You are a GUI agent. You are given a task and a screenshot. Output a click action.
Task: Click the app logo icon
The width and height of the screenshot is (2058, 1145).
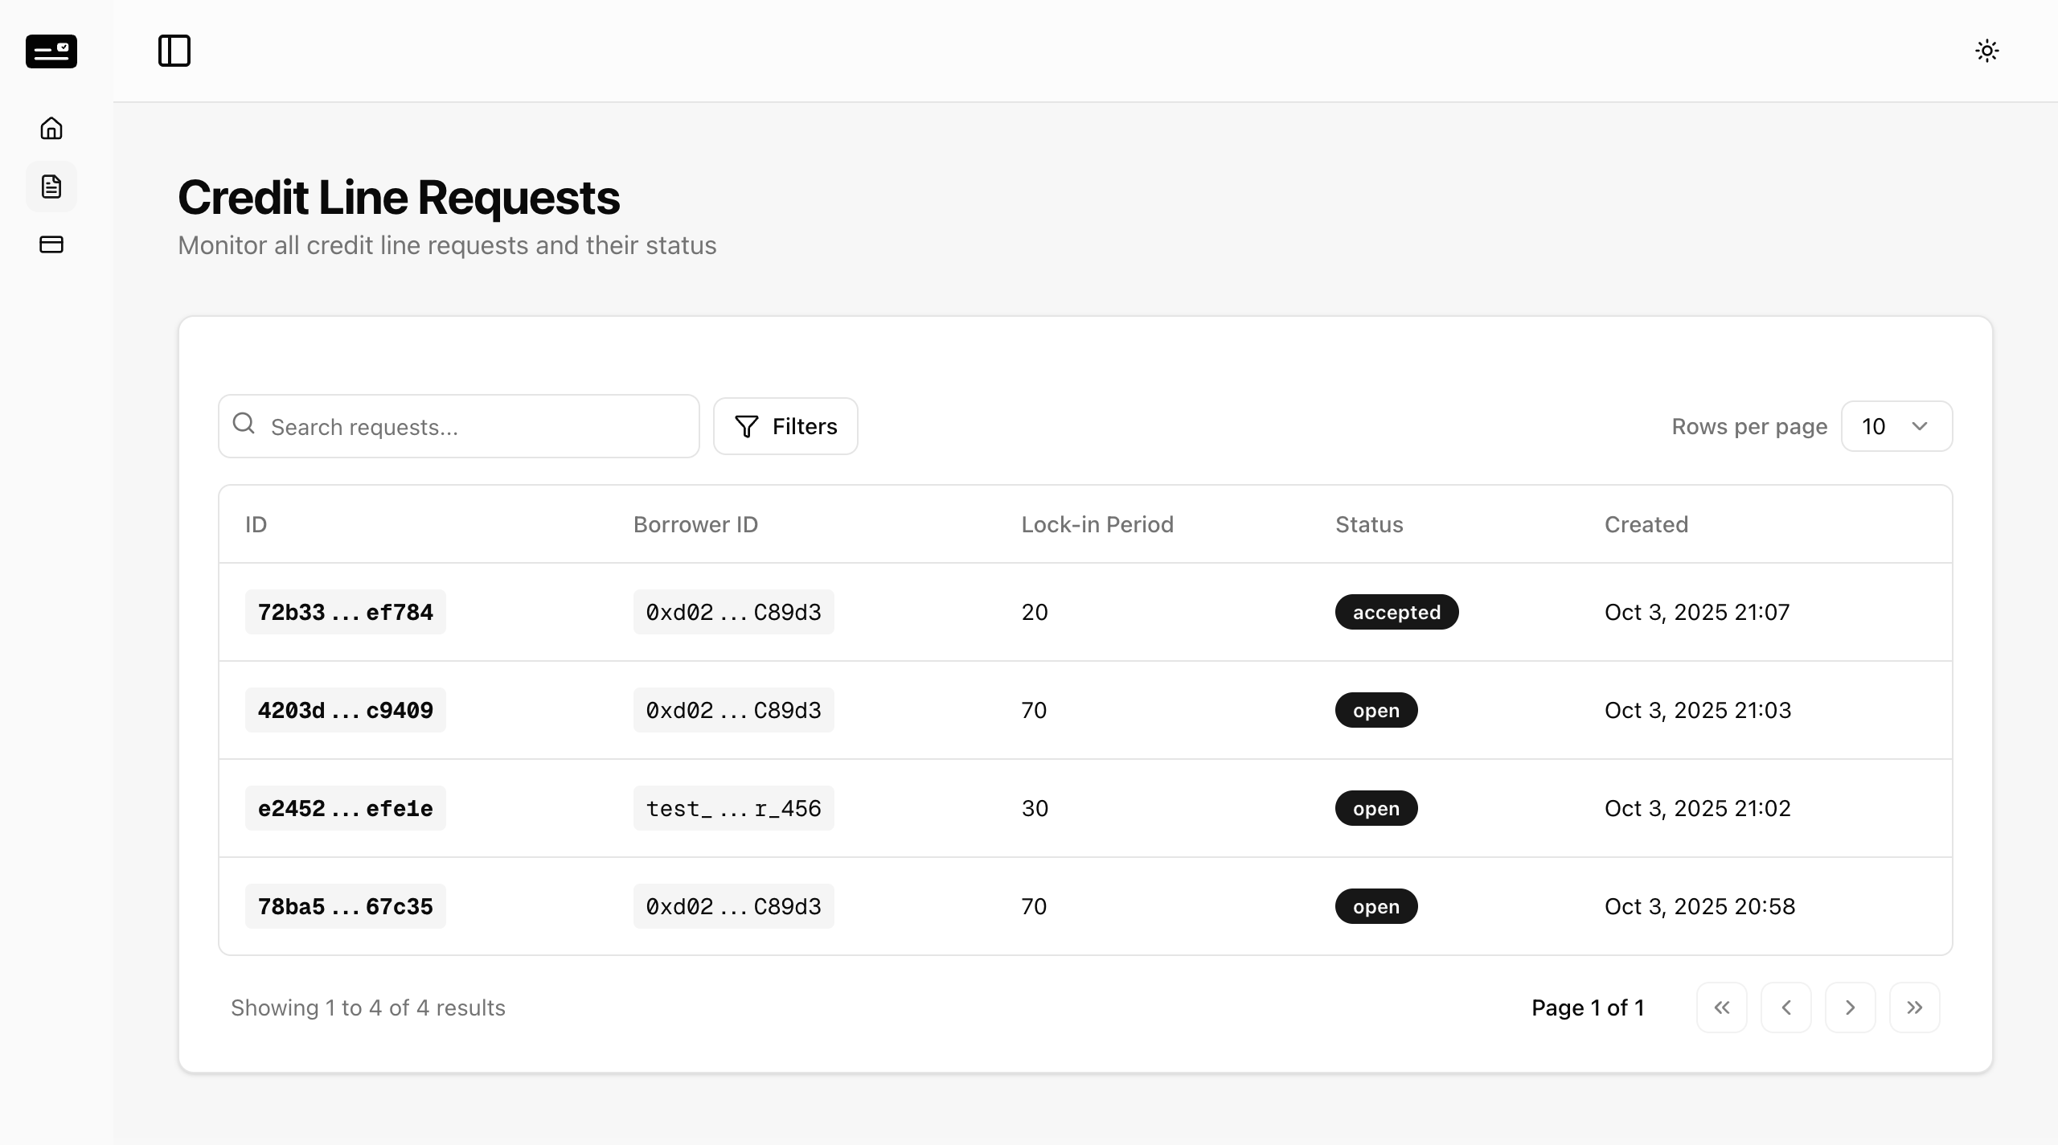[51, 51]
